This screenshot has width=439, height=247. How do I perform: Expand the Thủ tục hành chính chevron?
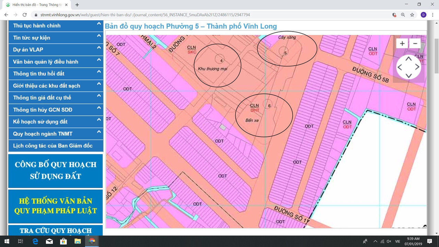[x=99, y=24]
